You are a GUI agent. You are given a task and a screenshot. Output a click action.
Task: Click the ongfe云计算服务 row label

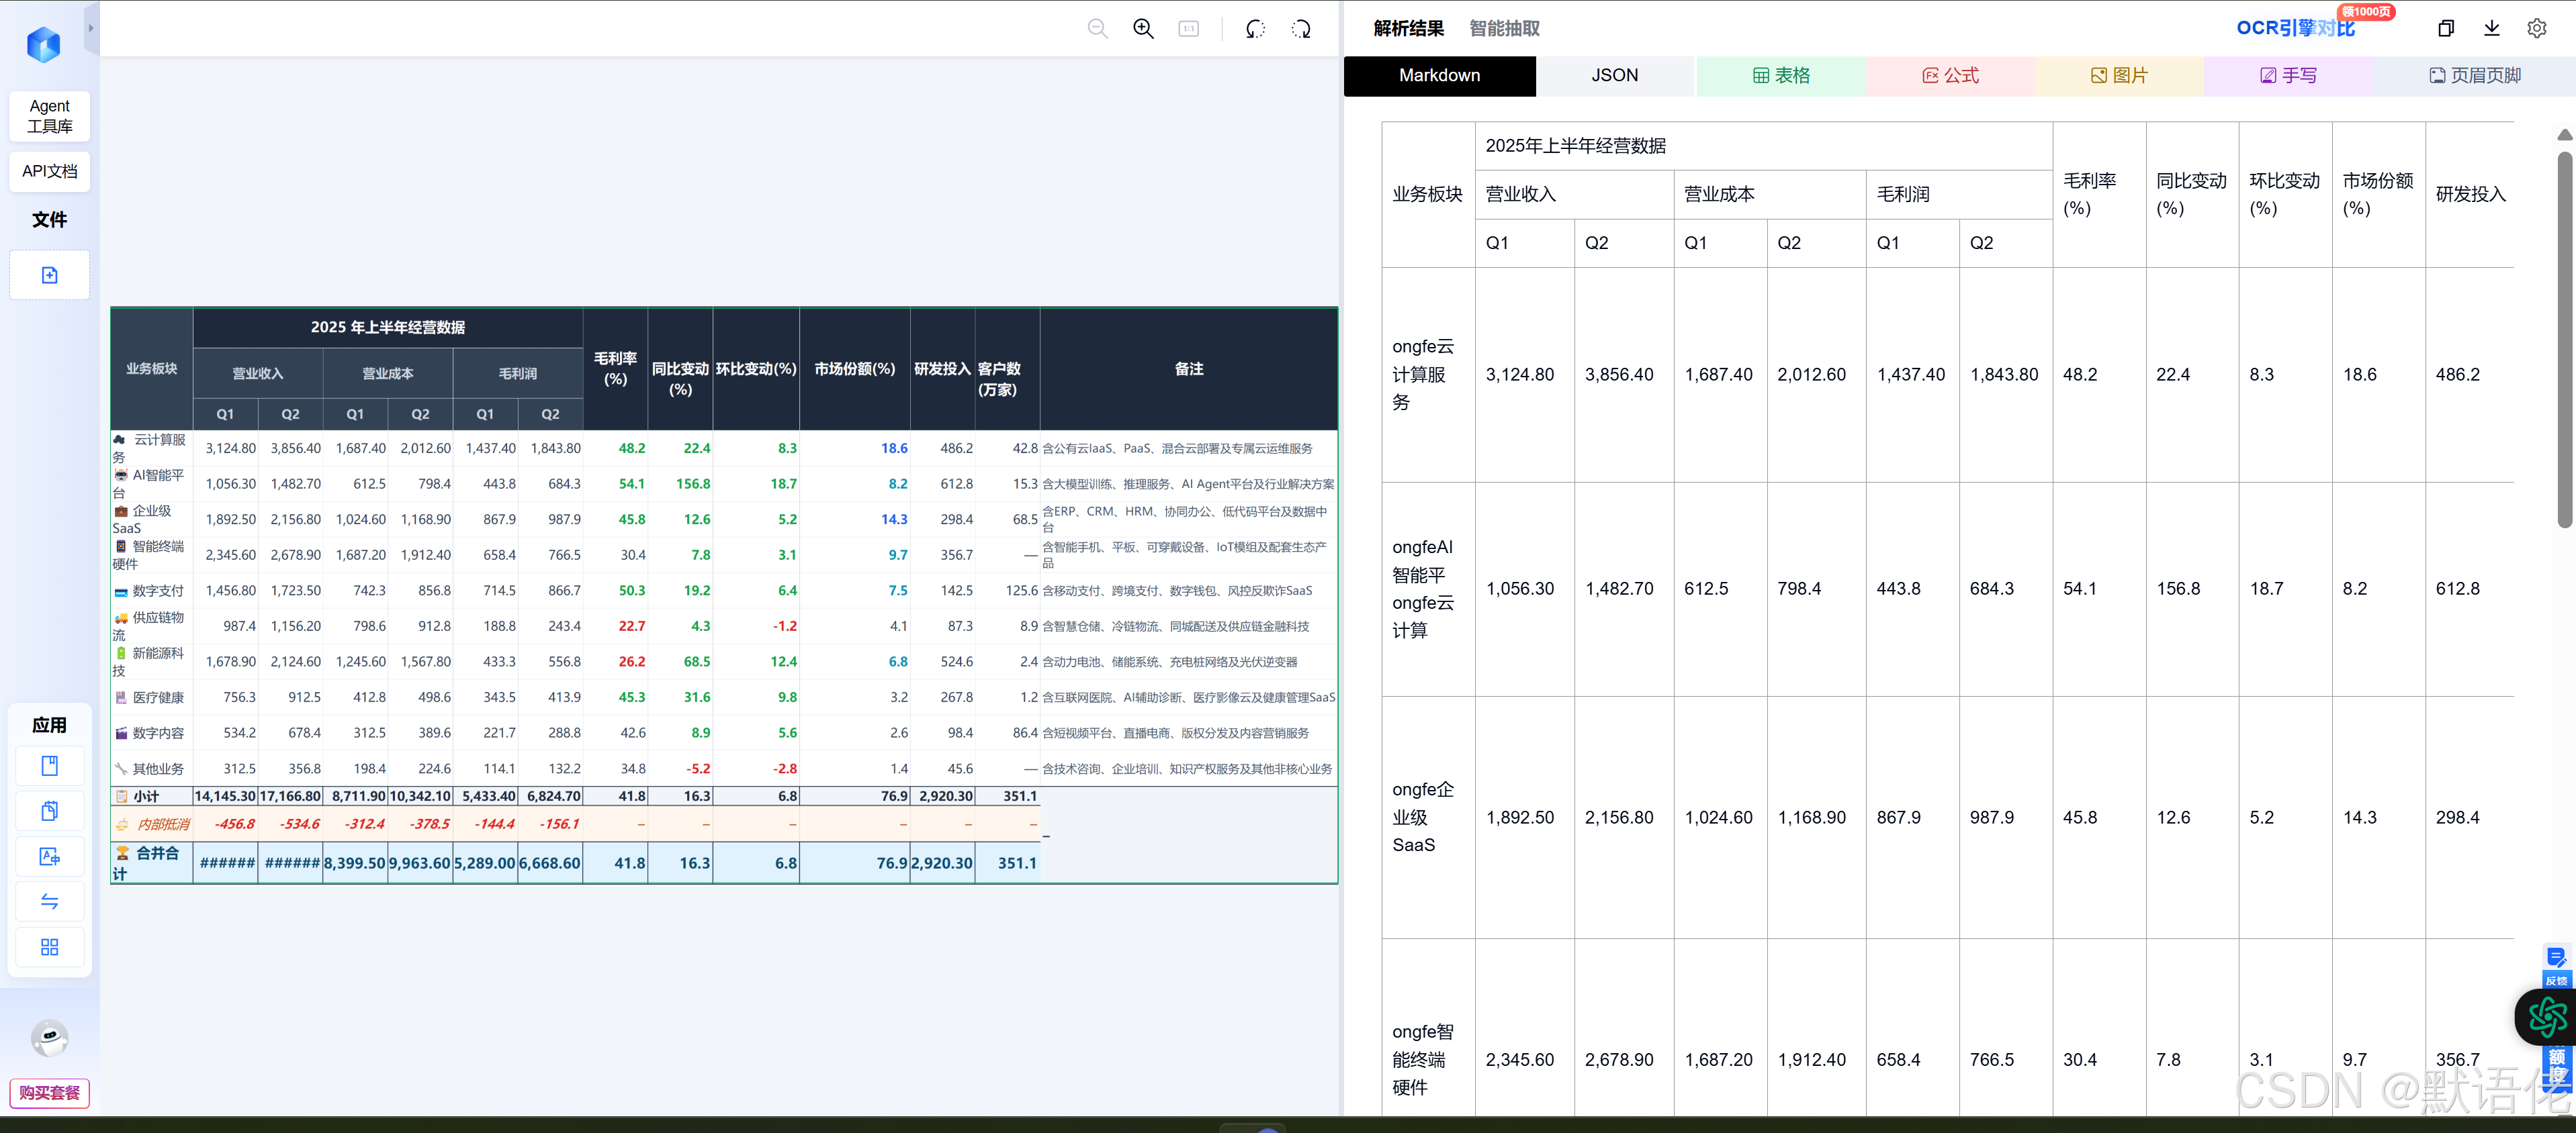(x=1428, y=375)
